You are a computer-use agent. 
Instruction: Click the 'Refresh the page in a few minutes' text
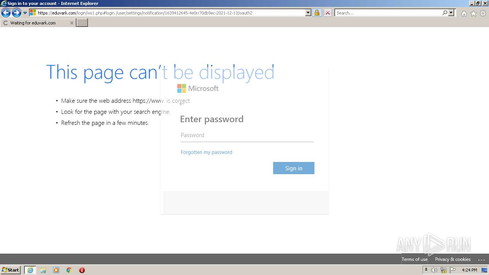coord(105,123)
